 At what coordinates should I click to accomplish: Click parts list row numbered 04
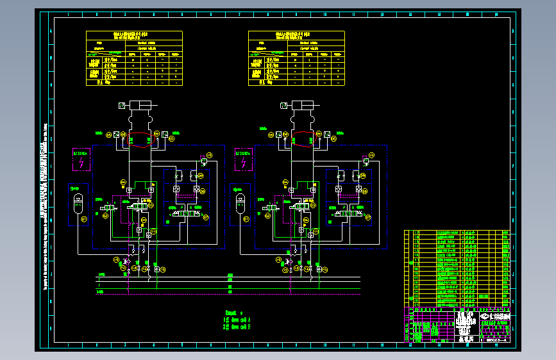pyautogui.click(x=457, y=291)
